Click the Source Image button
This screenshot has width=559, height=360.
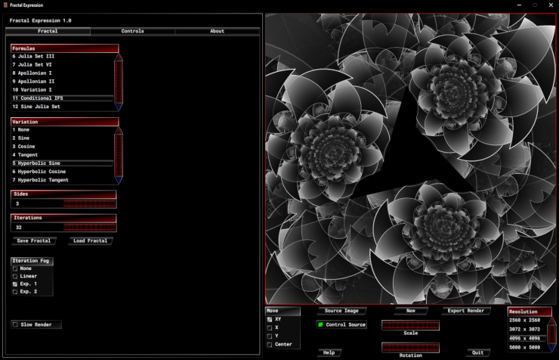[341, 311]
